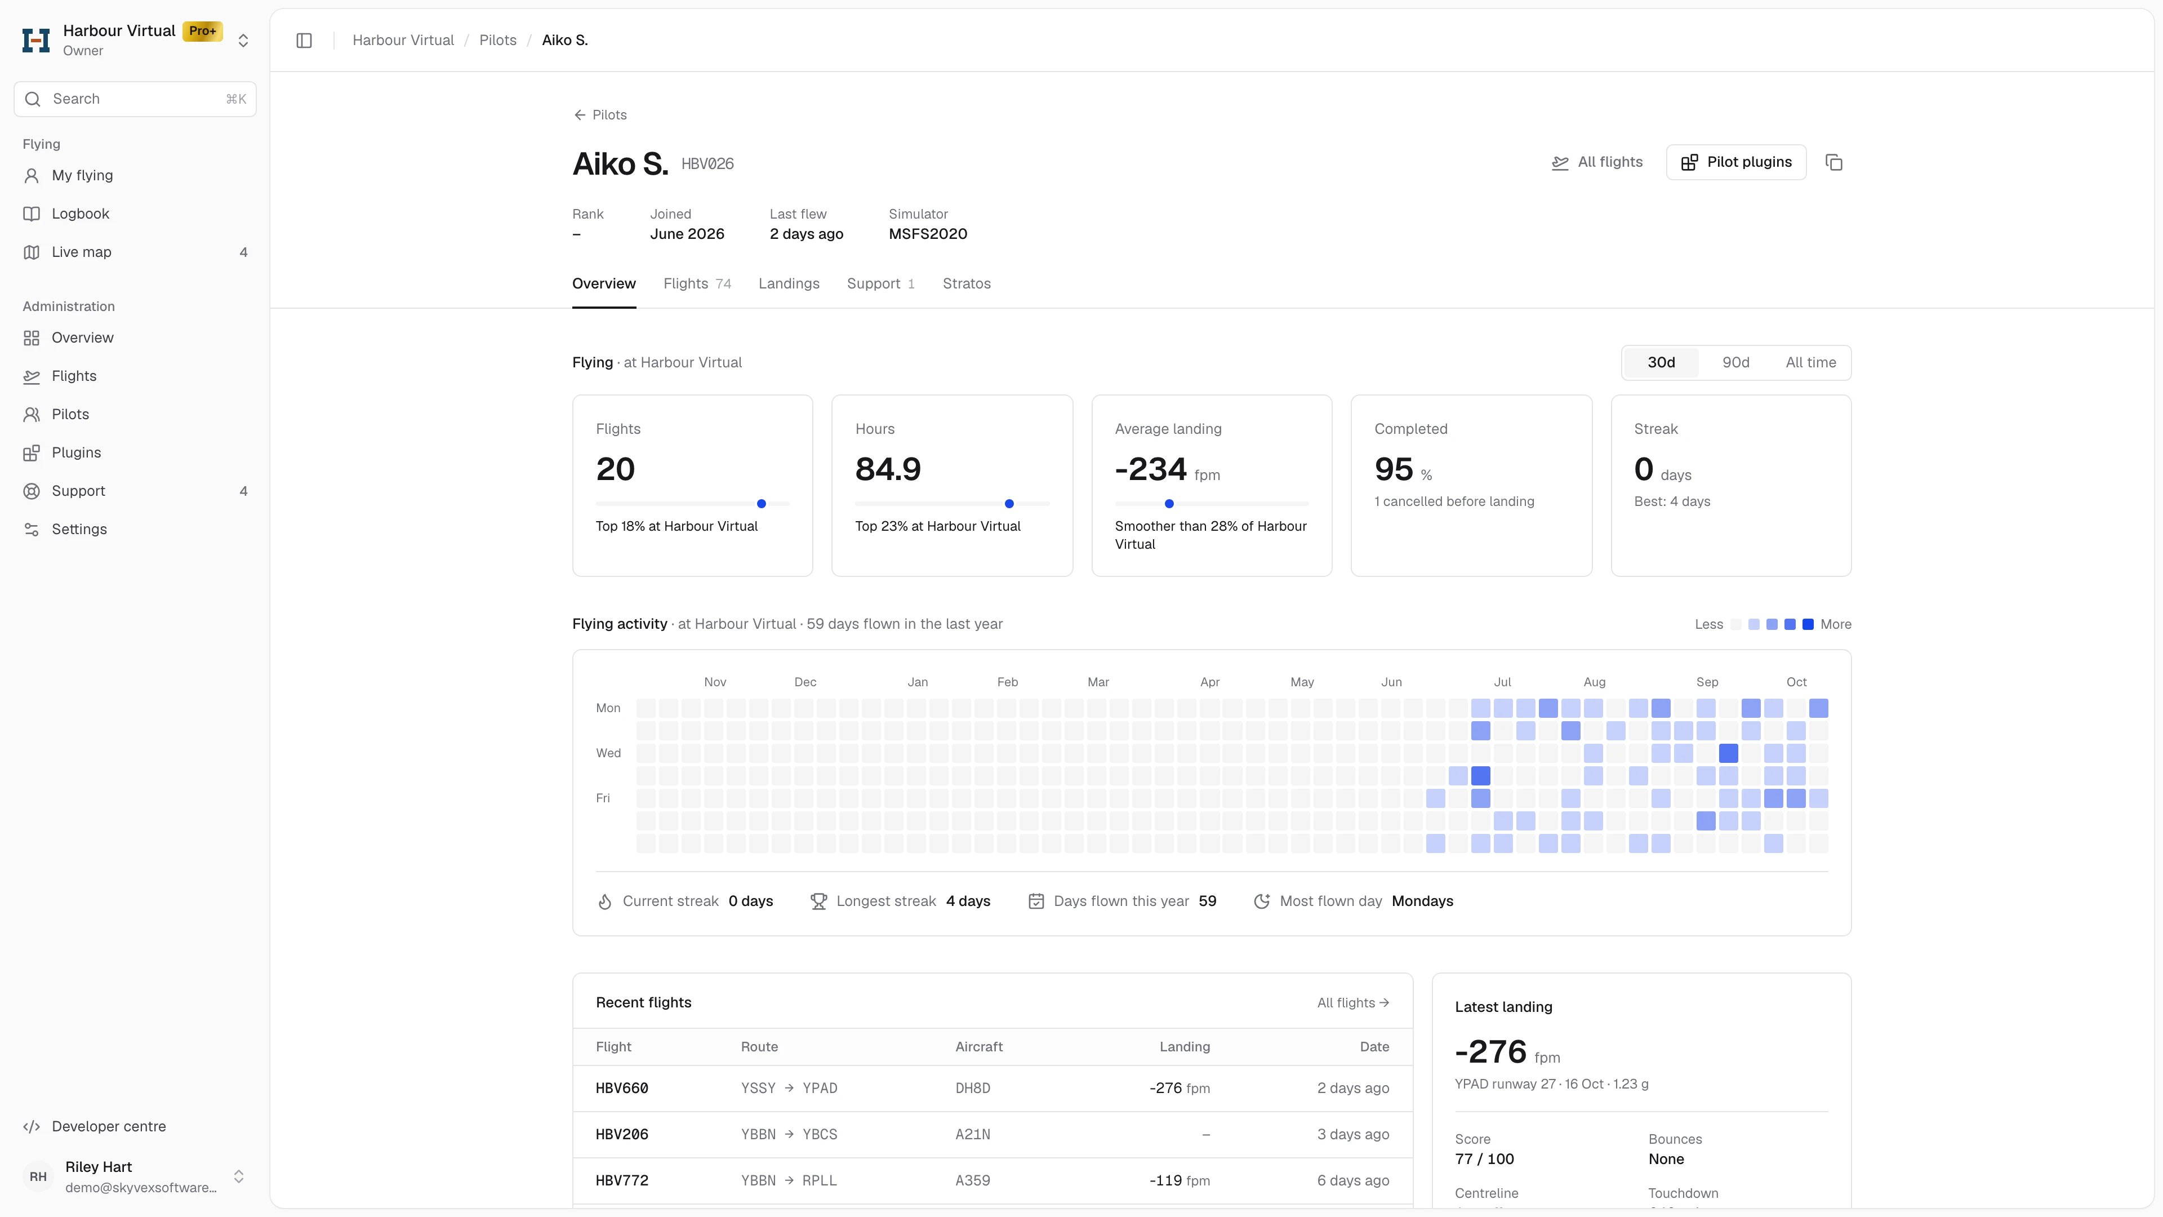Viewport: 2163px width, 1217px height.
Task: Focus the Search field in the sidebar
Action: pos(135,99)
